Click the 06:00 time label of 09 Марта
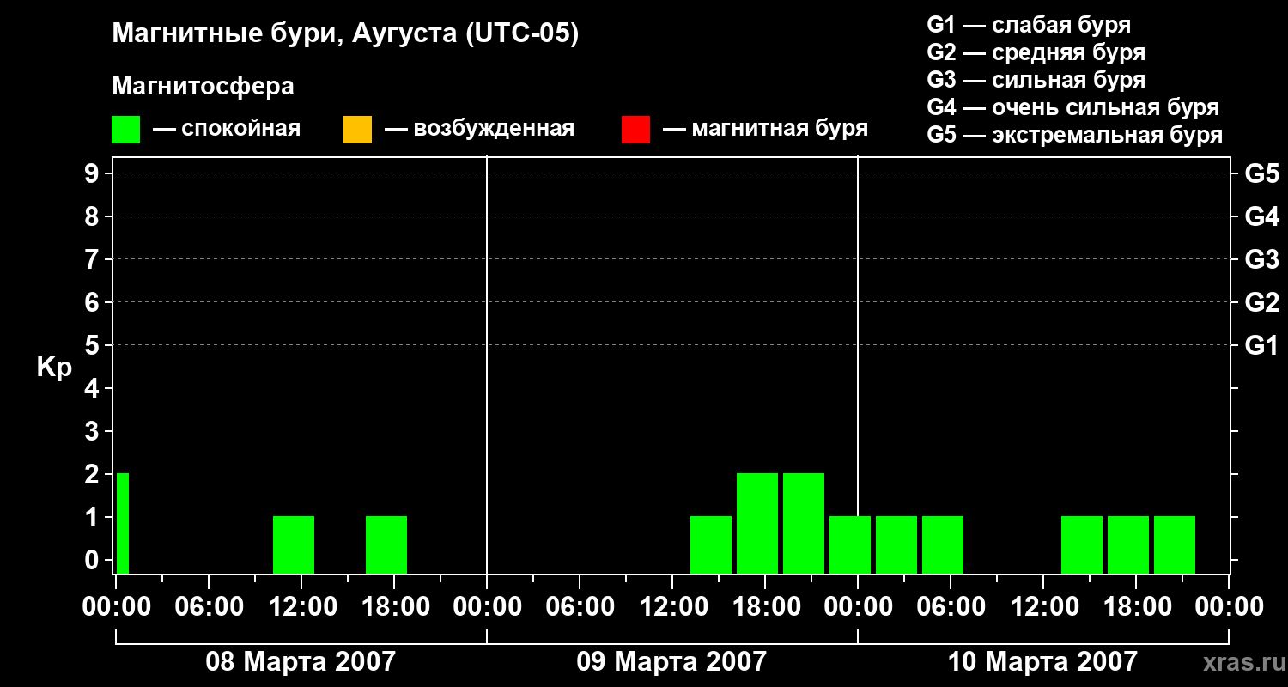Viewport: 1288px width, 687px height. [x=580, y=607]
